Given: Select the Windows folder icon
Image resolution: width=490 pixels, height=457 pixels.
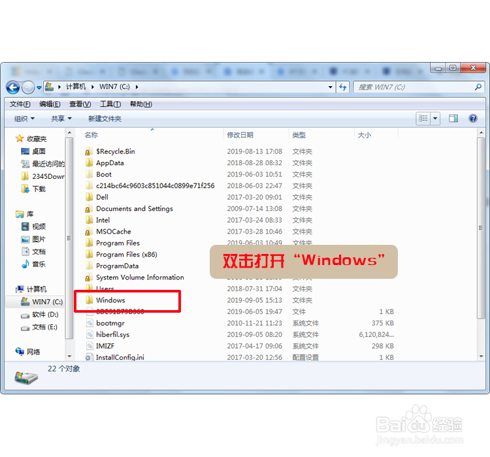Looking at the screenshot, I should point(89,300).
